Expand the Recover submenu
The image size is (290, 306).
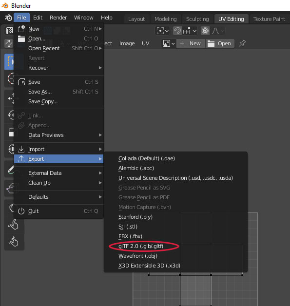tap(59, 68)
